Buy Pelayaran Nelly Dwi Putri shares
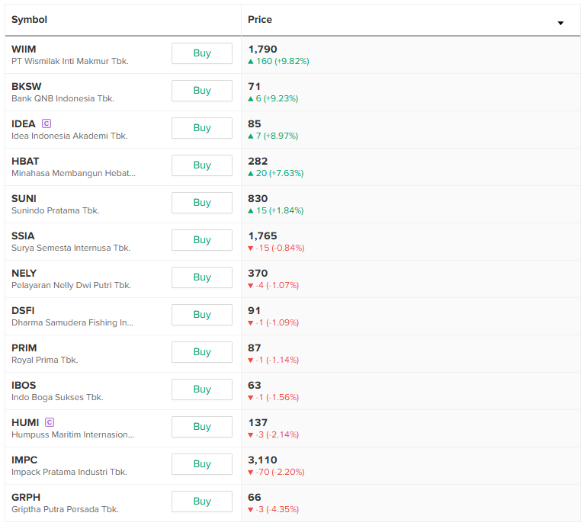The width and height of the screenshot is (587, 532). pos(202,277)
